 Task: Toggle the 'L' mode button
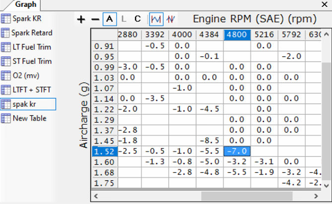pyautogui.click(x=124, y=20)
